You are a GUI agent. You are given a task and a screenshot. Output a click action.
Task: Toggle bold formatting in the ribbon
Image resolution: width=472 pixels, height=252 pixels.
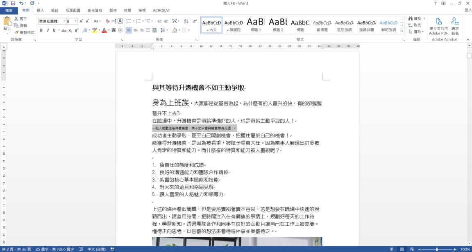pyautogui.click(x=41, y=30)
